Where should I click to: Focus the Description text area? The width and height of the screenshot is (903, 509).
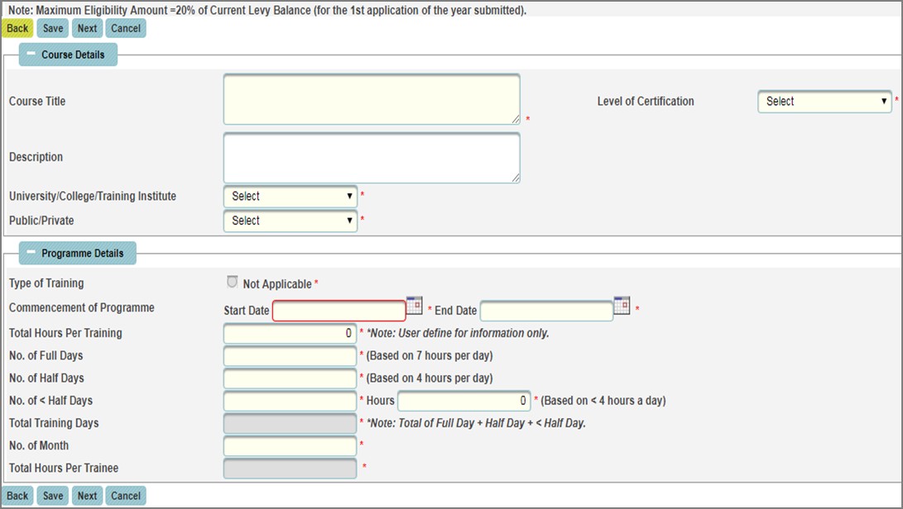pos(372,158)
